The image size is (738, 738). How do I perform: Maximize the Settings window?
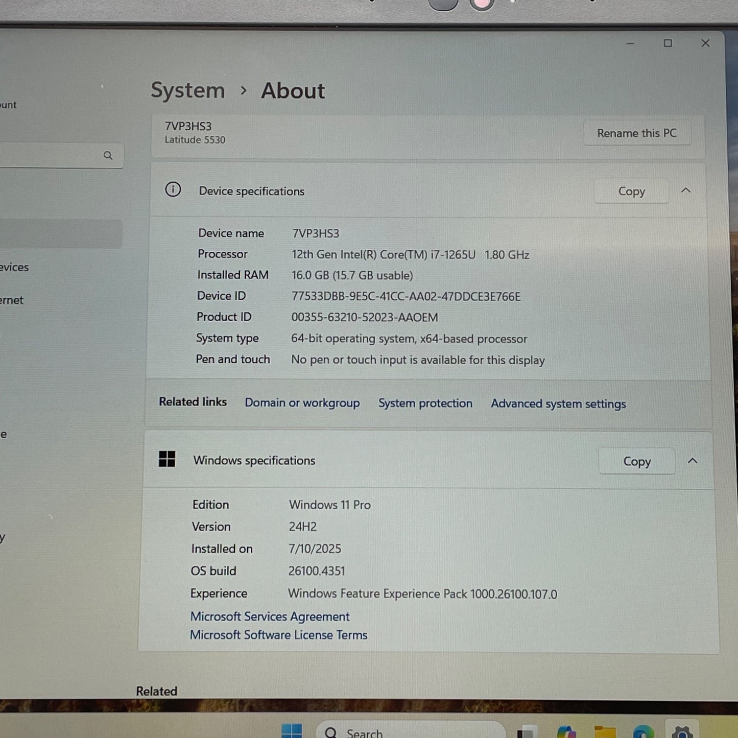click(668, 43)
